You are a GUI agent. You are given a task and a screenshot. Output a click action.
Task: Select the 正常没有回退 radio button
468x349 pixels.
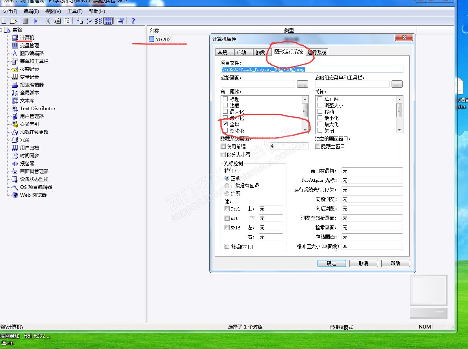point(227,186)
